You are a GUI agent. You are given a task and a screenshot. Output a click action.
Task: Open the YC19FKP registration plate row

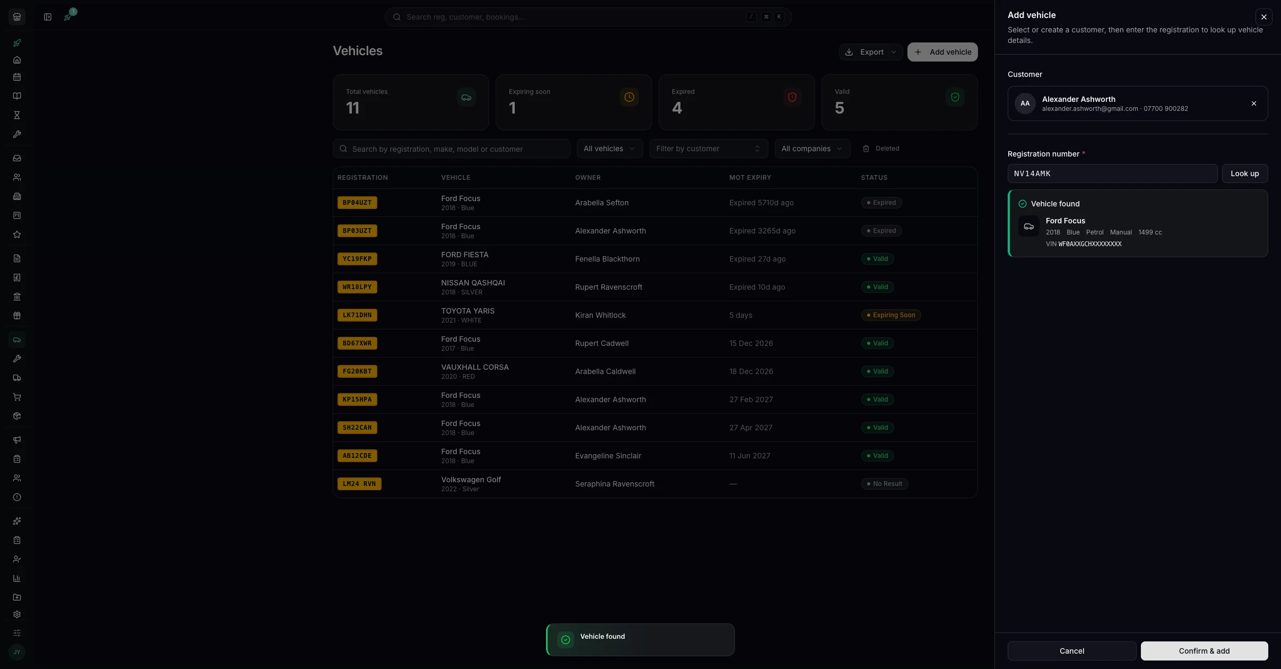coord(357,259)
